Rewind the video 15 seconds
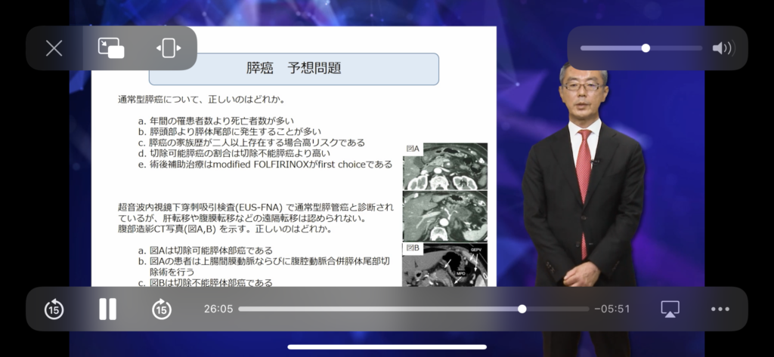The height and width of the screenshot is (357, 774). (x=54, y=309)
